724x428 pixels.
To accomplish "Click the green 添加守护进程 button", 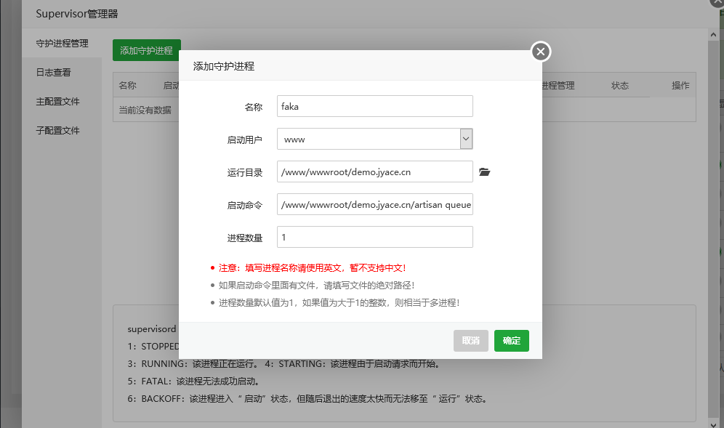I will pyautogui.click(x=146, y=51).
